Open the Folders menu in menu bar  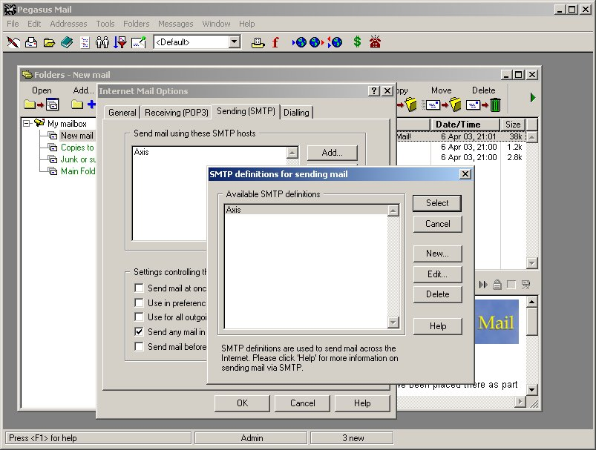tap(136, 24)
